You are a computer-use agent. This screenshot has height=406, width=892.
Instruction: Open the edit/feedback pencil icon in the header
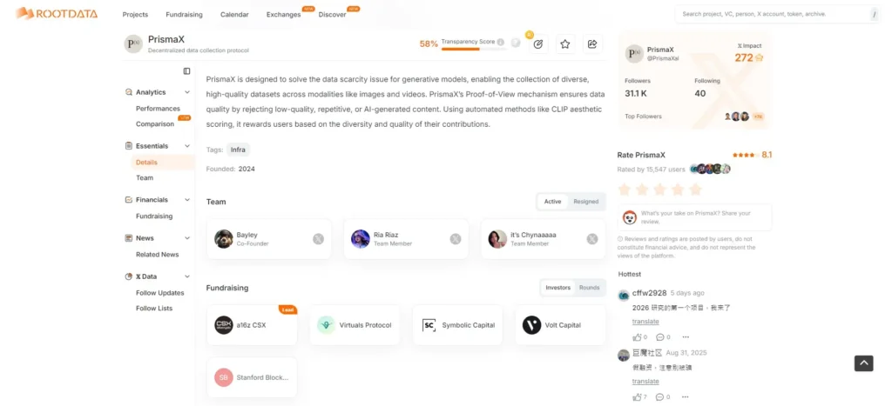(538, 43)
